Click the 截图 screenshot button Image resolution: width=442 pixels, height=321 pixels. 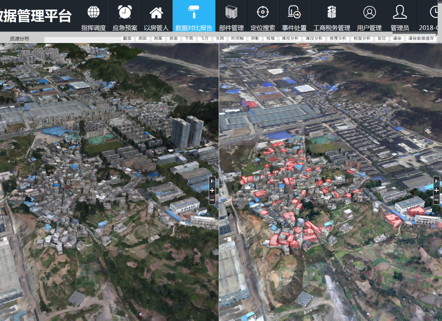coord(127,39)
